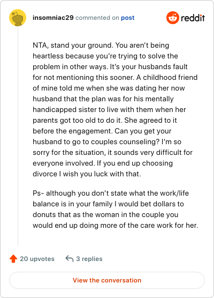
Task: Click insomniac29's yellow snoo avatar
Action: 18,18
